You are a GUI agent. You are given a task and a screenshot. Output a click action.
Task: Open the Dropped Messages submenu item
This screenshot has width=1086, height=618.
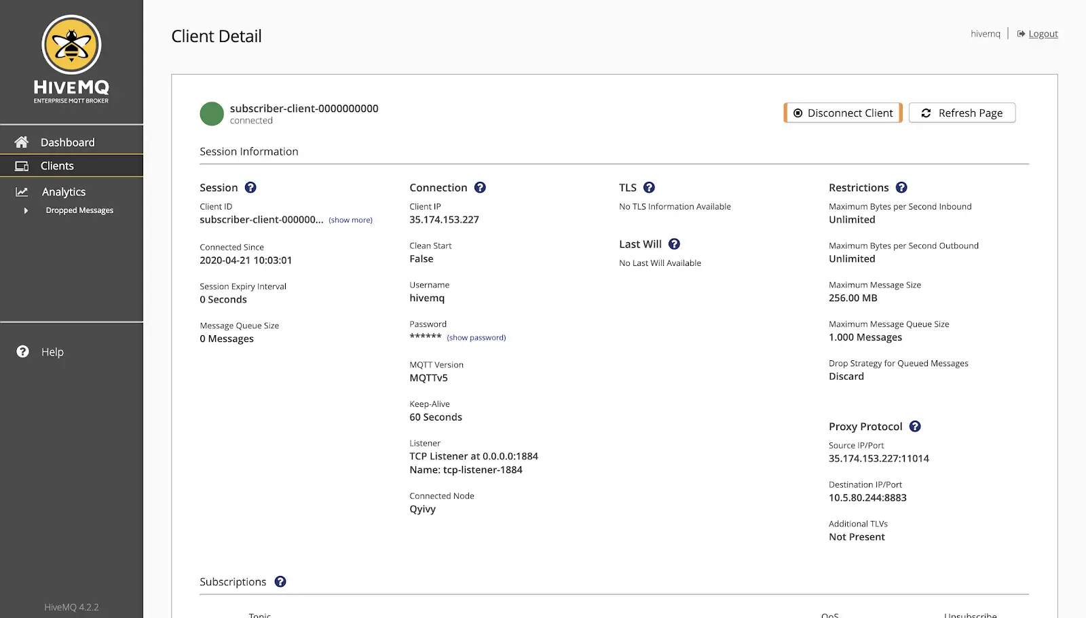tap(79, 211)
